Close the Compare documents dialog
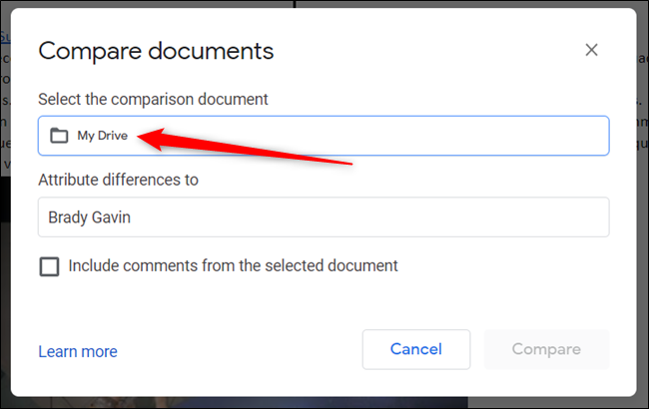This screenshot has width=649, height=409. pos(591,50)
